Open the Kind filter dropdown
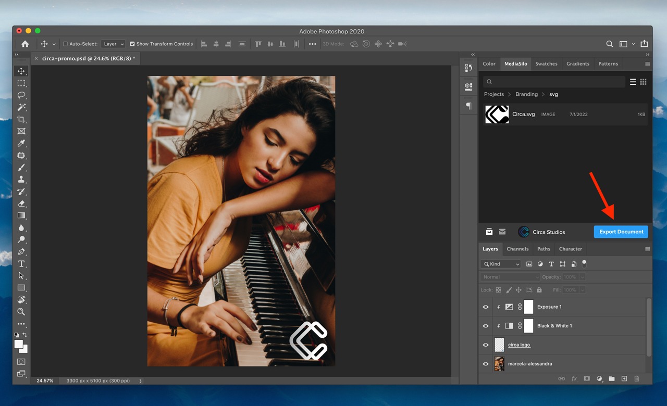This screenshot has height=406, width=667. [x=500, y=264]
